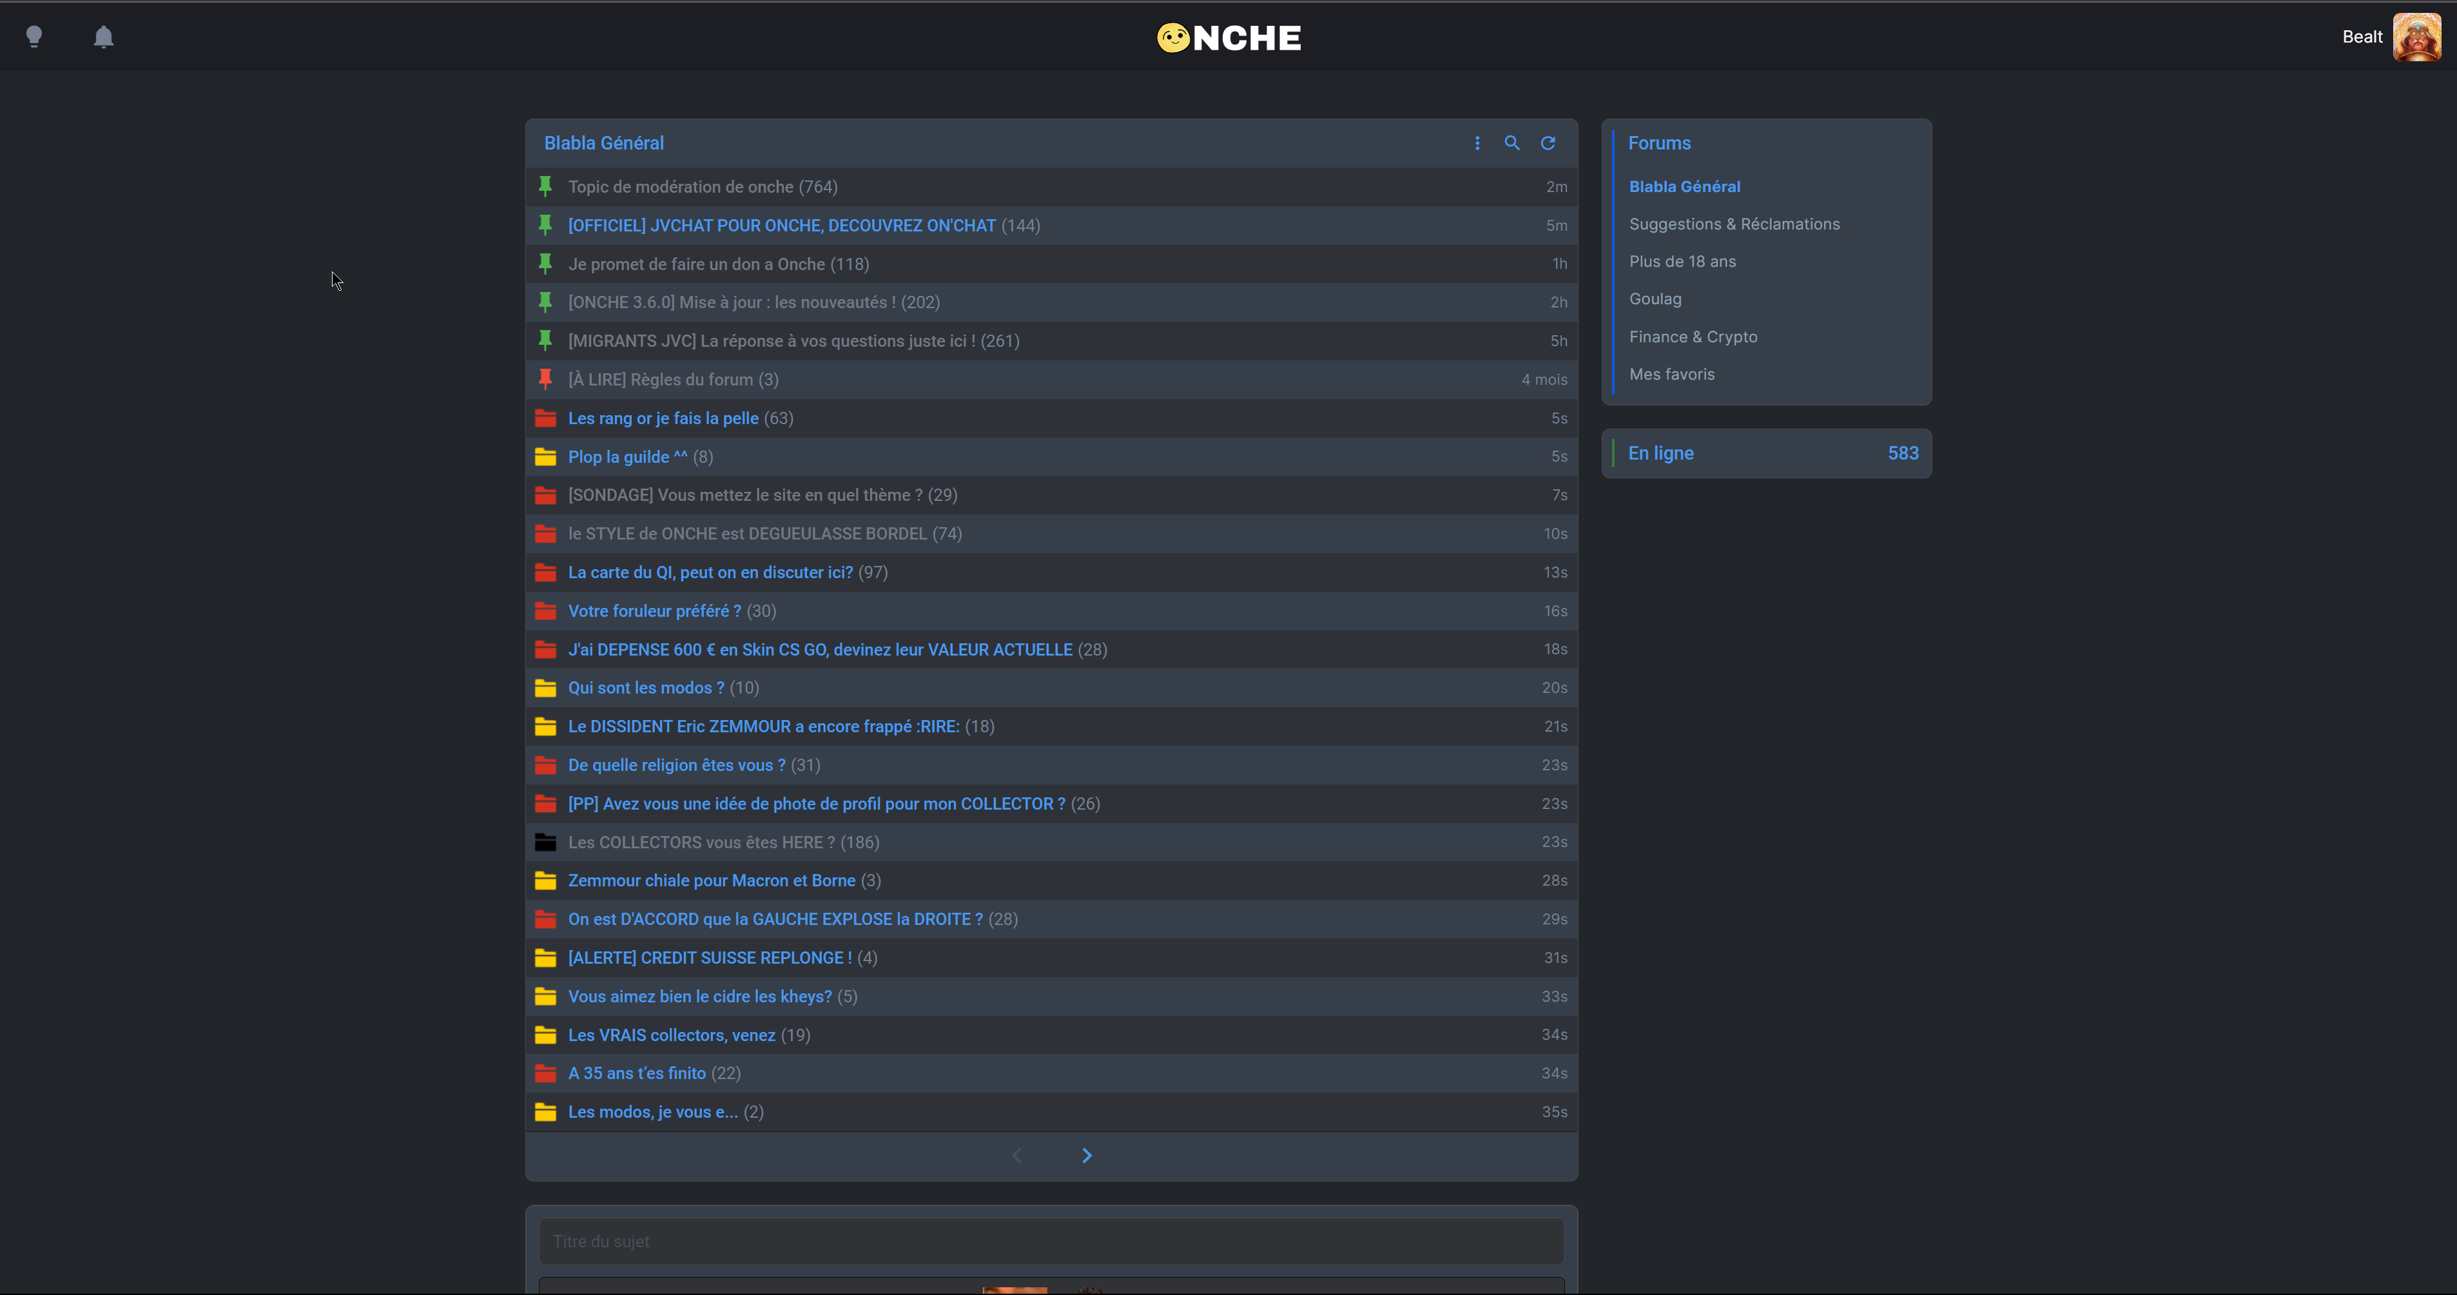Click '(764)' reply count on moderation topic
2457x1295 pixels.
[819, 187]
